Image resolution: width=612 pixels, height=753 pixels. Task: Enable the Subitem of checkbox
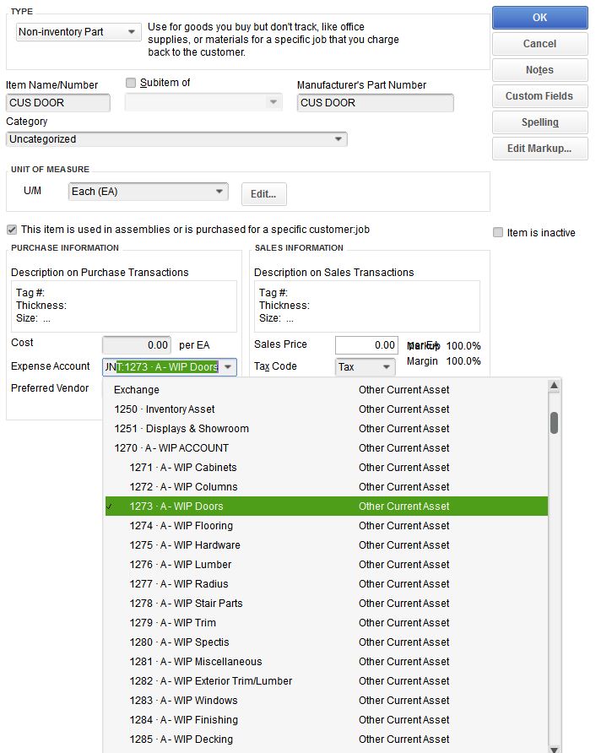131,83
